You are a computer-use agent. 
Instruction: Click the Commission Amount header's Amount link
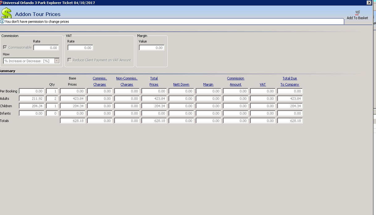tap(236, 84)
